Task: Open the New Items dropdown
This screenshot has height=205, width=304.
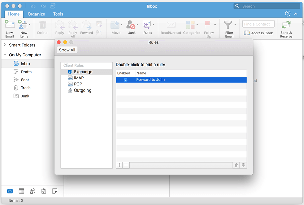Action: (x=29, y=25)
